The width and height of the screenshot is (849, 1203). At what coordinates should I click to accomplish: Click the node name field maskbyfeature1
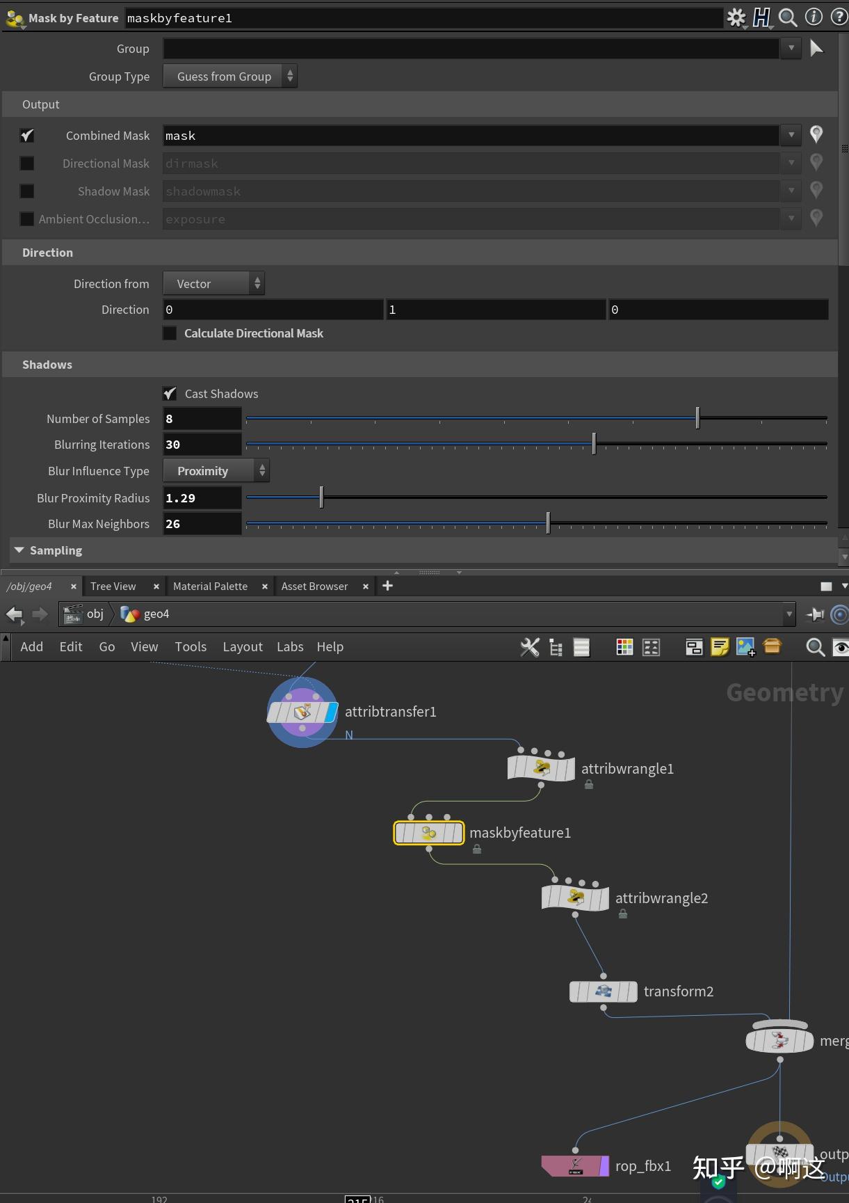pos(423,18)
